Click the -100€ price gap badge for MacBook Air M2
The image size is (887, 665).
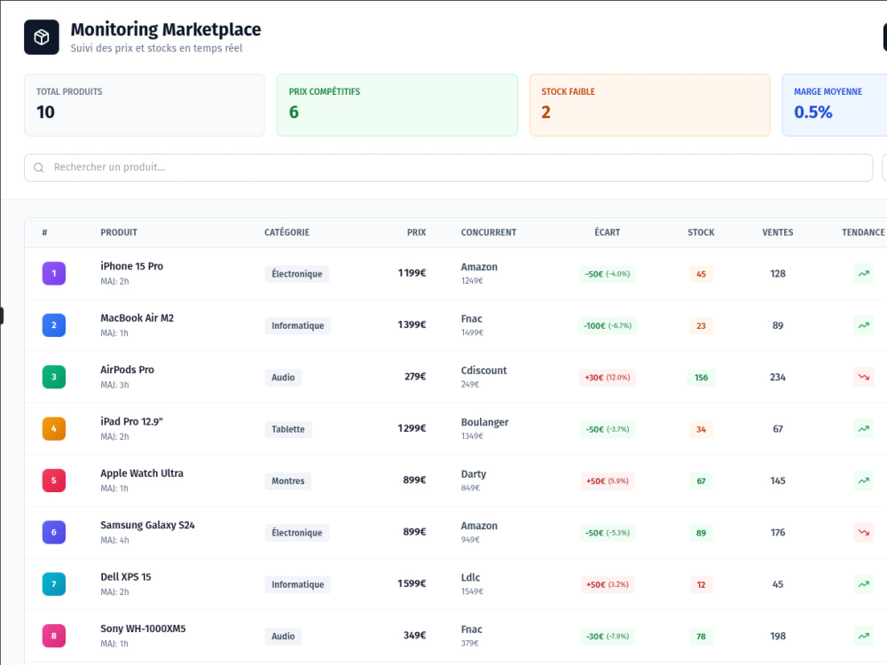coord(608,325)
